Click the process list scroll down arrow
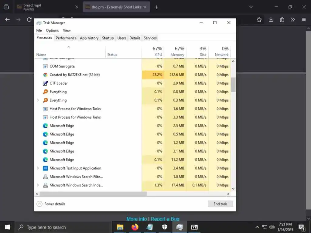Screen dimensions: 311x233 point(233,189)
